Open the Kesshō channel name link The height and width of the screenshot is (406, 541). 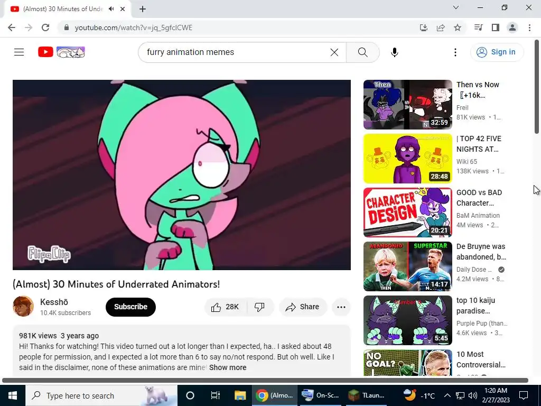54,302
